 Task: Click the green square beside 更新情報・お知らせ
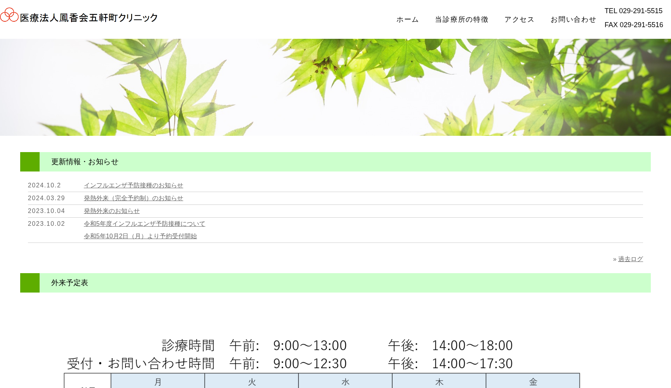click(x=30, y=162)
